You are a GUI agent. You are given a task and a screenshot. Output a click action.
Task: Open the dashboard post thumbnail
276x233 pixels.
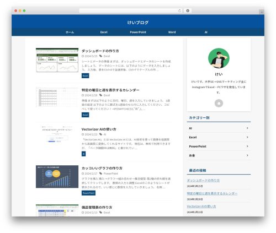click(x=57, y=60)
